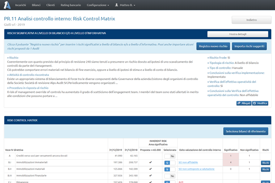The height and width of the screenshot is (183, 275).
Task: Click Conclusioni sulla verifica implementazione label
Action: click(236, 73)
